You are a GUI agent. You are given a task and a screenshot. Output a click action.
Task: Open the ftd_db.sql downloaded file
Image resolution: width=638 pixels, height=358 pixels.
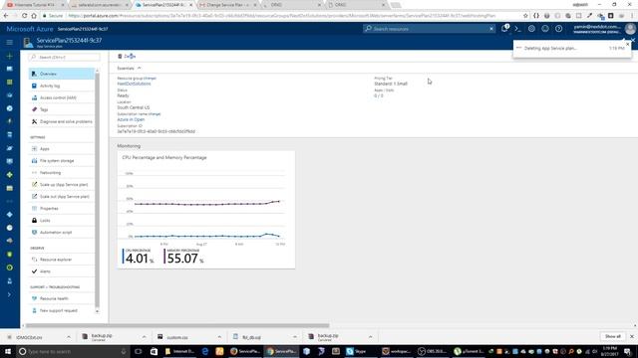pyautogui.click(x=251, y=337)
